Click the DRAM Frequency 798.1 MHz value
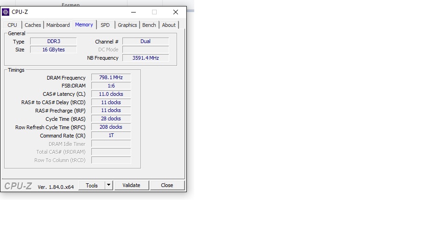The image size is (445, 250). [111, 77]
